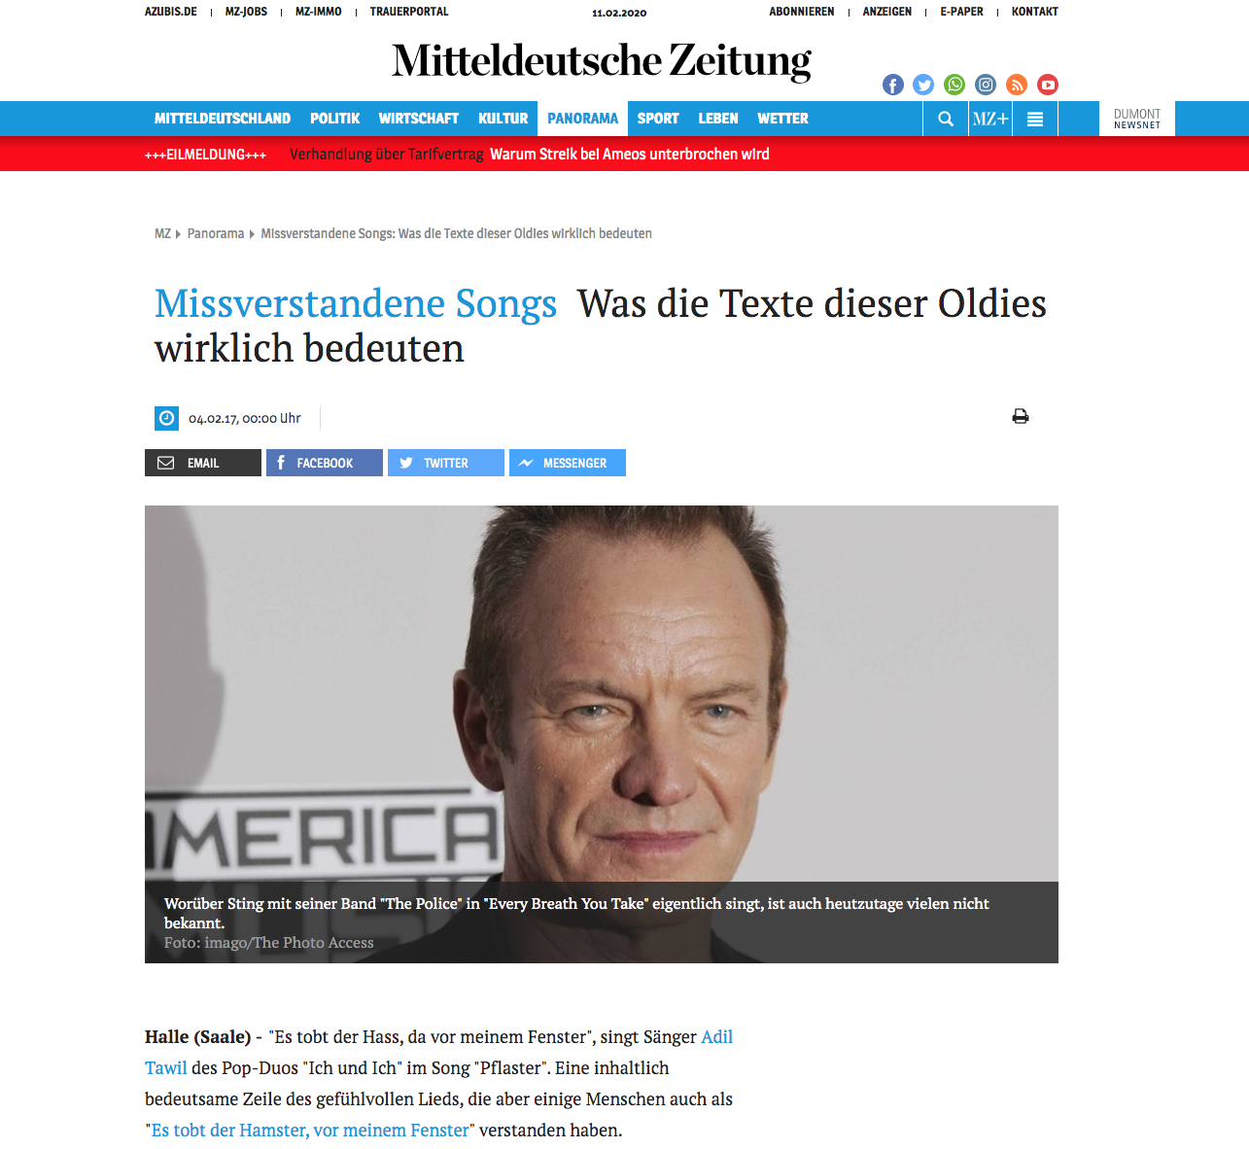Open the Facebook icon in the header

point(892,85)
